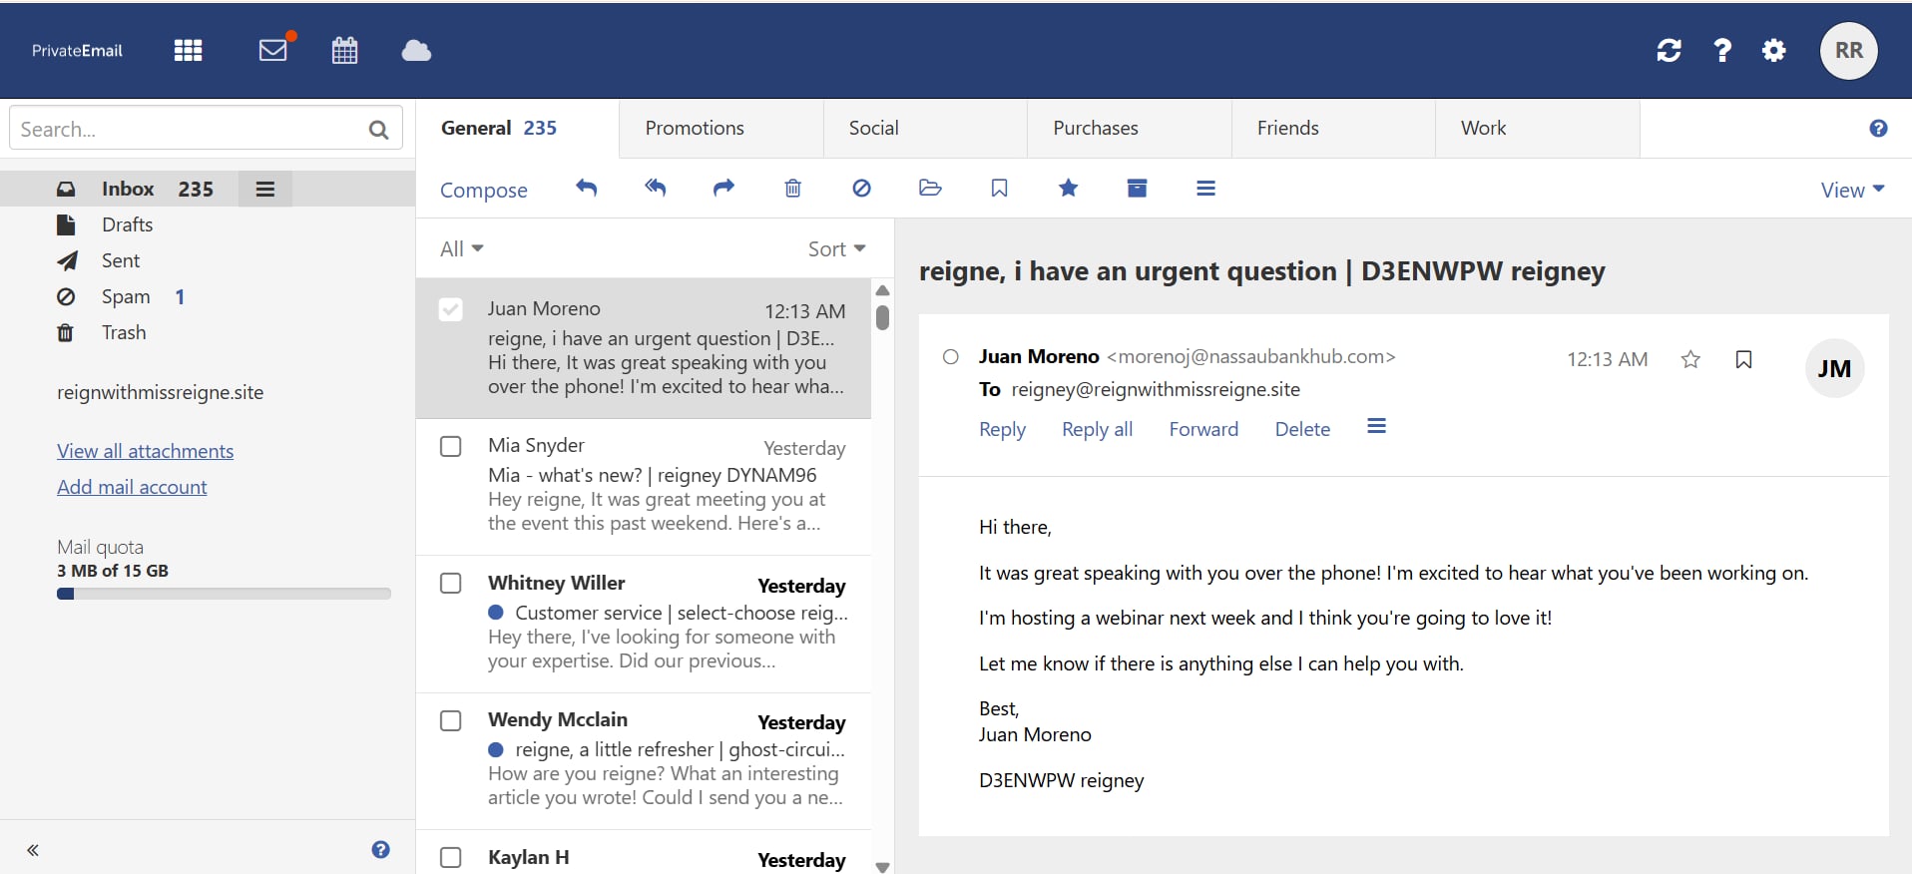Switch to the Social tab
The image size is (1912, 874).
926,128
